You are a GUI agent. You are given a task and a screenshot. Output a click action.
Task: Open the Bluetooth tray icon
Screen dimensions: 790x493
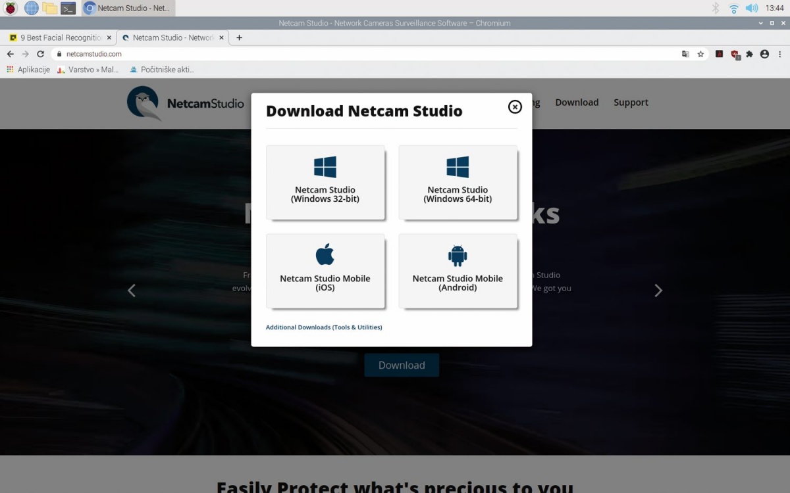pyautogui.click(x=716, y=8)
